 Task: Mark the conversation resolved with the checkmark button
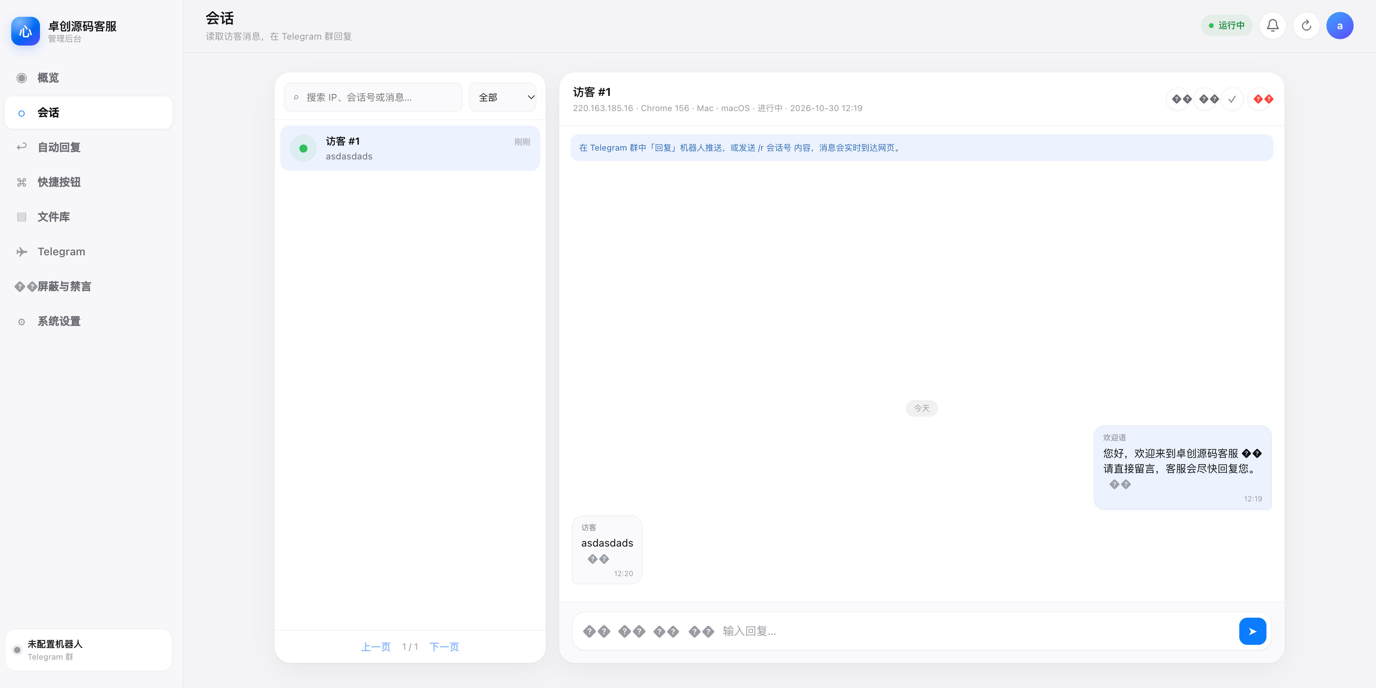(x=1232, y=99)
